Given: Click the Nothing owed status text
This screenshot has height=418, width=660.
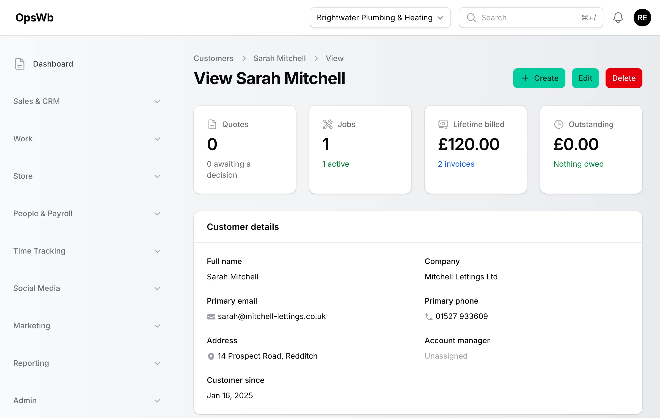Looking at the screenshot, I should [x=578, y=164].
